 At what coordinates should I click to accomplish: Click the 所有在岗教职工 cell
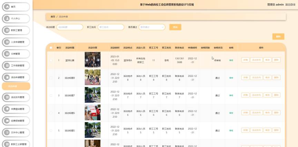141,60
